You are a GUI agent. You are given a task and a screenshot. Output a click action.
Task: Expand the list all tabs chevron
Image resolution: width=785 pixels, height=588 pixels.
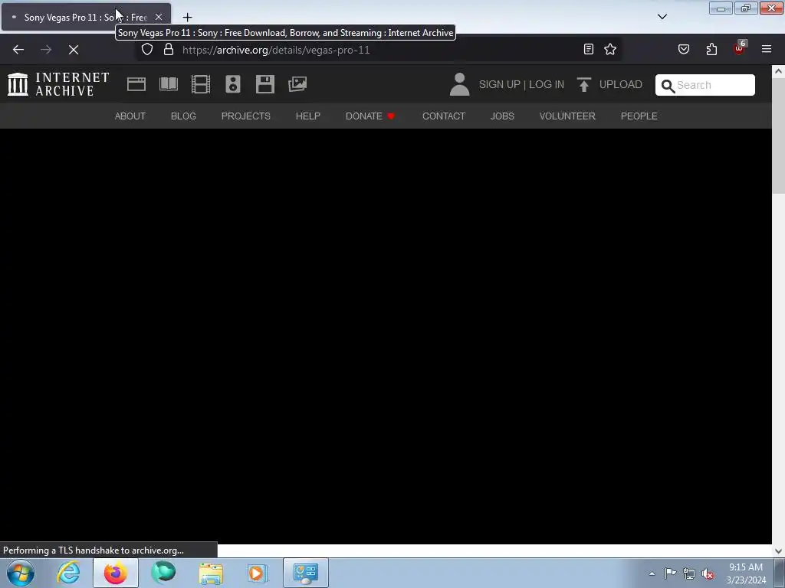pyautogui.click(x=662, y=17)
